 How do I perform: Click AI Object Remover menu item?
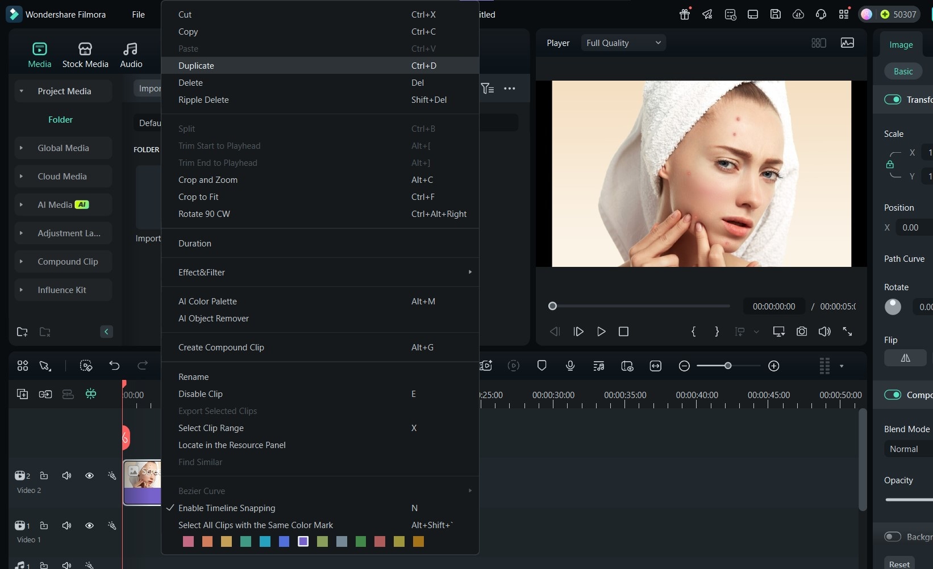320,318
